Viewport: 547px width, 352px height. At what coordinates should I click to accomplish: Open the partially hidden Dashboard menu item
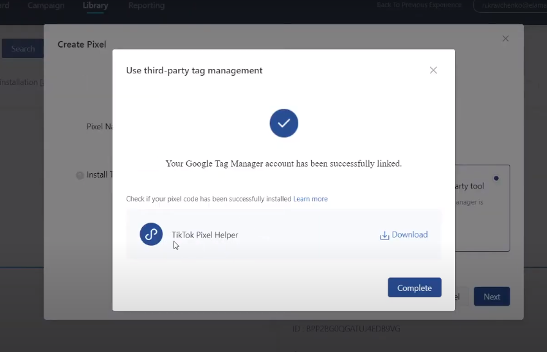coord(4,6)
